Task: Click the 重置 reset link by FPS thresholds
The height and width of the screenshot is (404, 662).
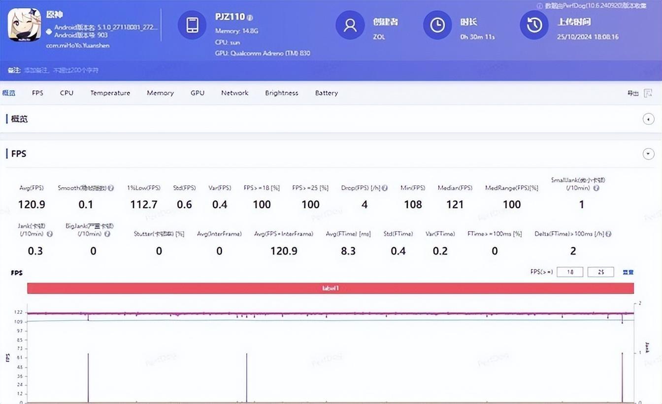Action: pyautogui.click(x=628, y=272)
